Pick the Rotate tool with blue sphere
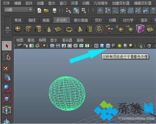The height and width of the screenshot is (124, 156). tap(7, 88)
